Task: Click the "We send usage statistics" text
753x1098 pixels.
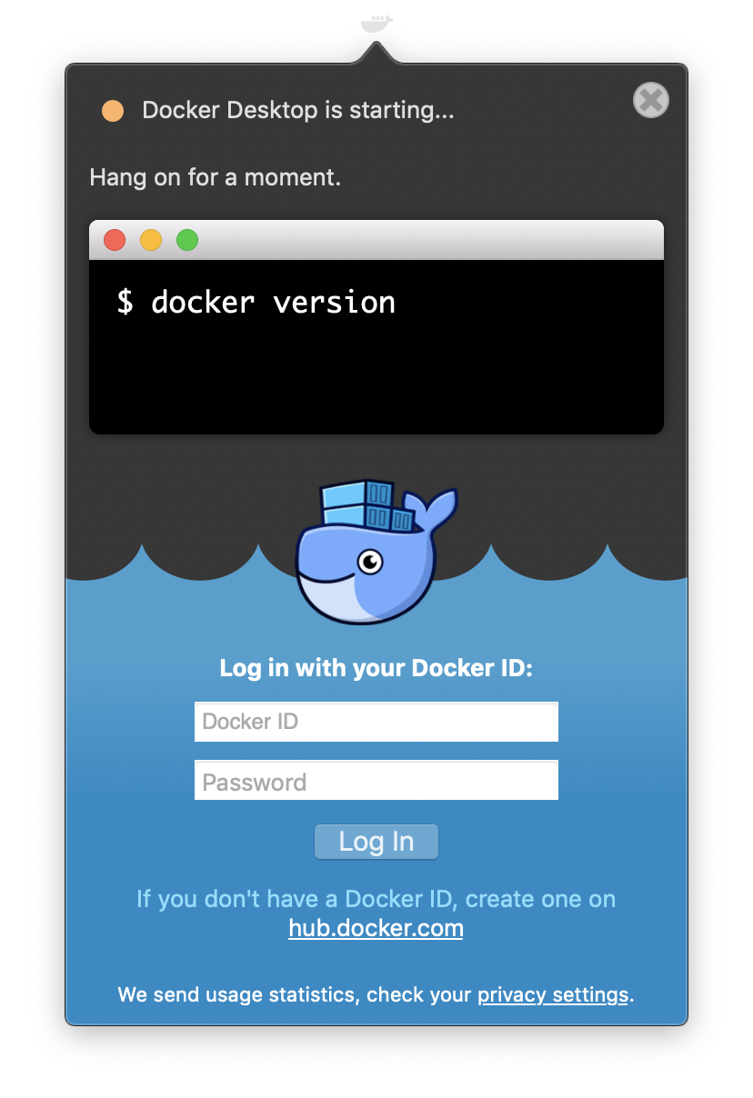Action: pos(238,995)
